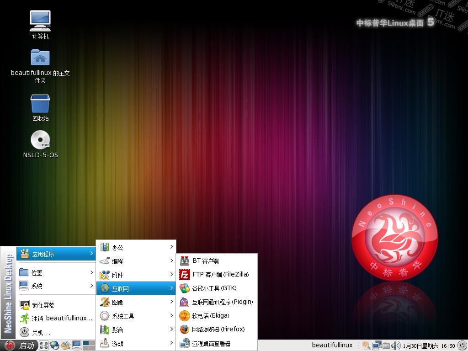Click the 启动 start button
468x351 pixels.
coord(20,346)
